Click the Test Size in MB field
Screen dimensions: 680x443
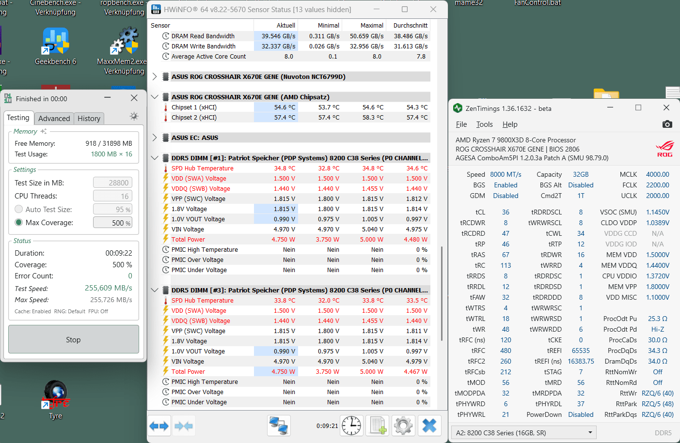click(113, 183)
